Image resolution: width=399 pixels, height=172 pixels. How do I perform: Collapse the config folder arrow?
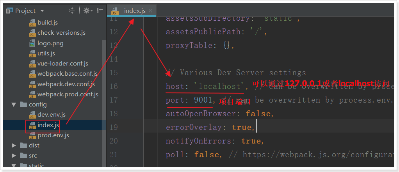point(14,105)
